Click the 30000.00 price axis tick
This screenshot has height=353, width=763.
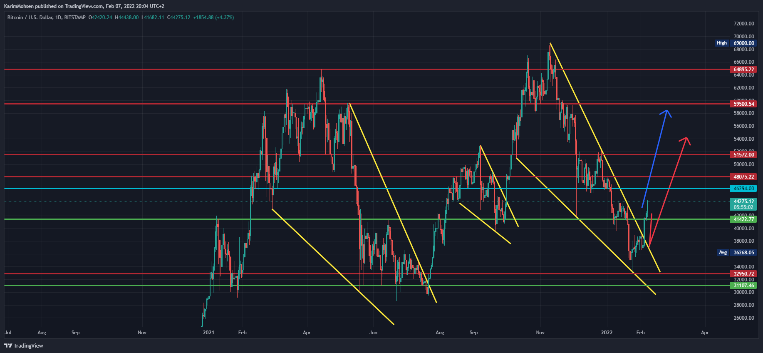click(744, 292)
